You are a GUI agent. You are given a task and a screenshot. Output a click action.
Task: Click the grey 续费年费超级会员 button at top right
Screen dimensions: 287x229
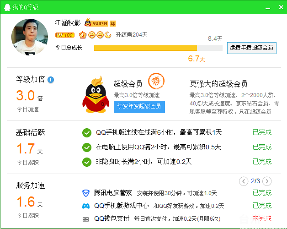[252, 48]
